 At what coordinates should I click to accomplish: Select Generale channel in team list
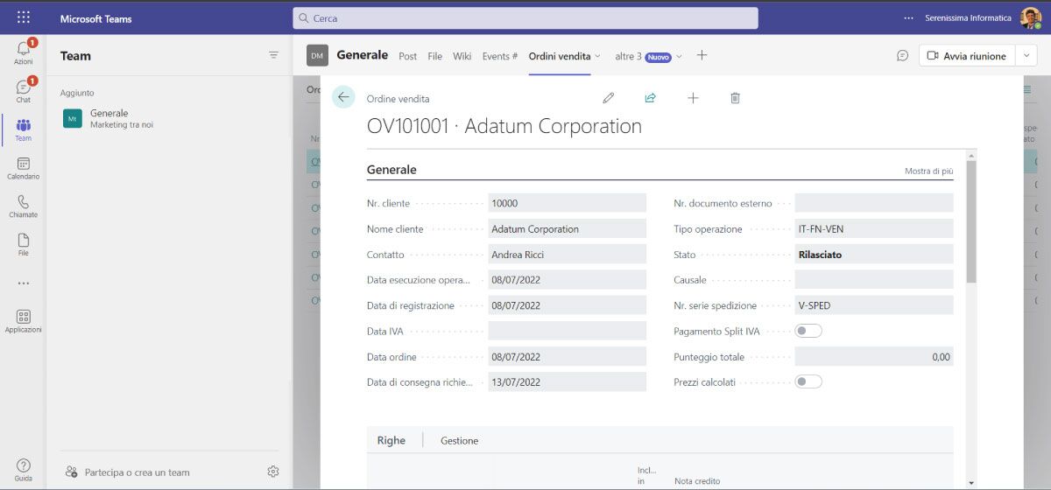tap(170, 119)
